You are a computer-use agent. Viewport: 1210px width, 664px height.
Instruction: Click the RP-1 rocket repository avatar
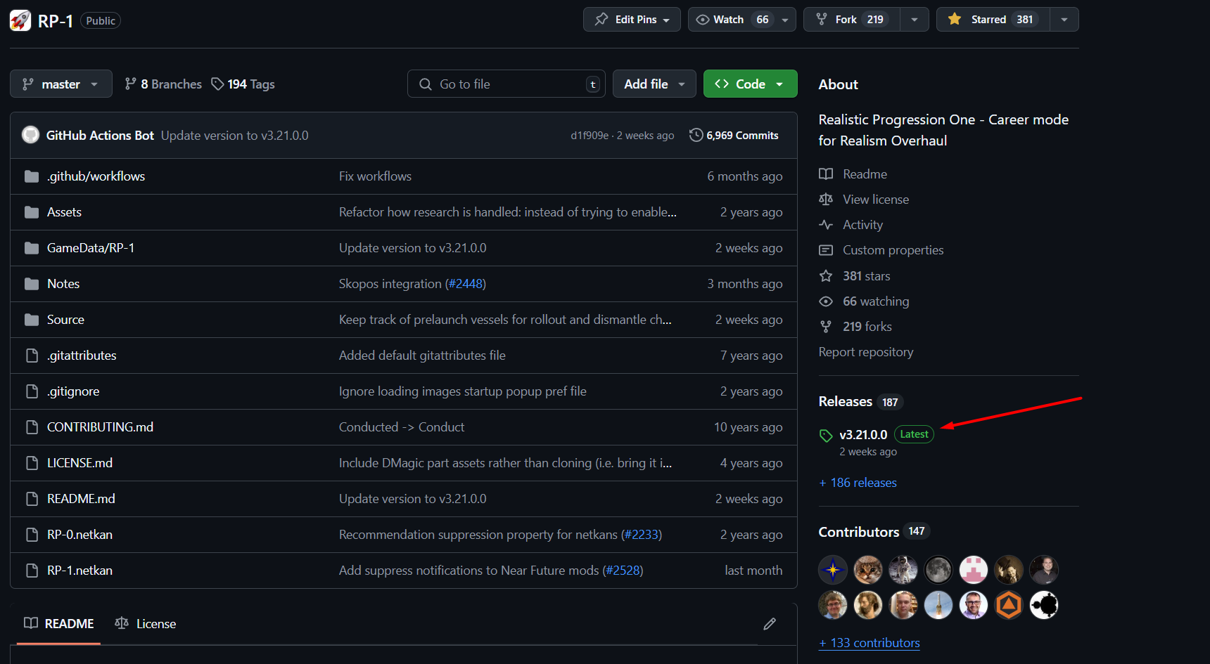coord(20,20)
